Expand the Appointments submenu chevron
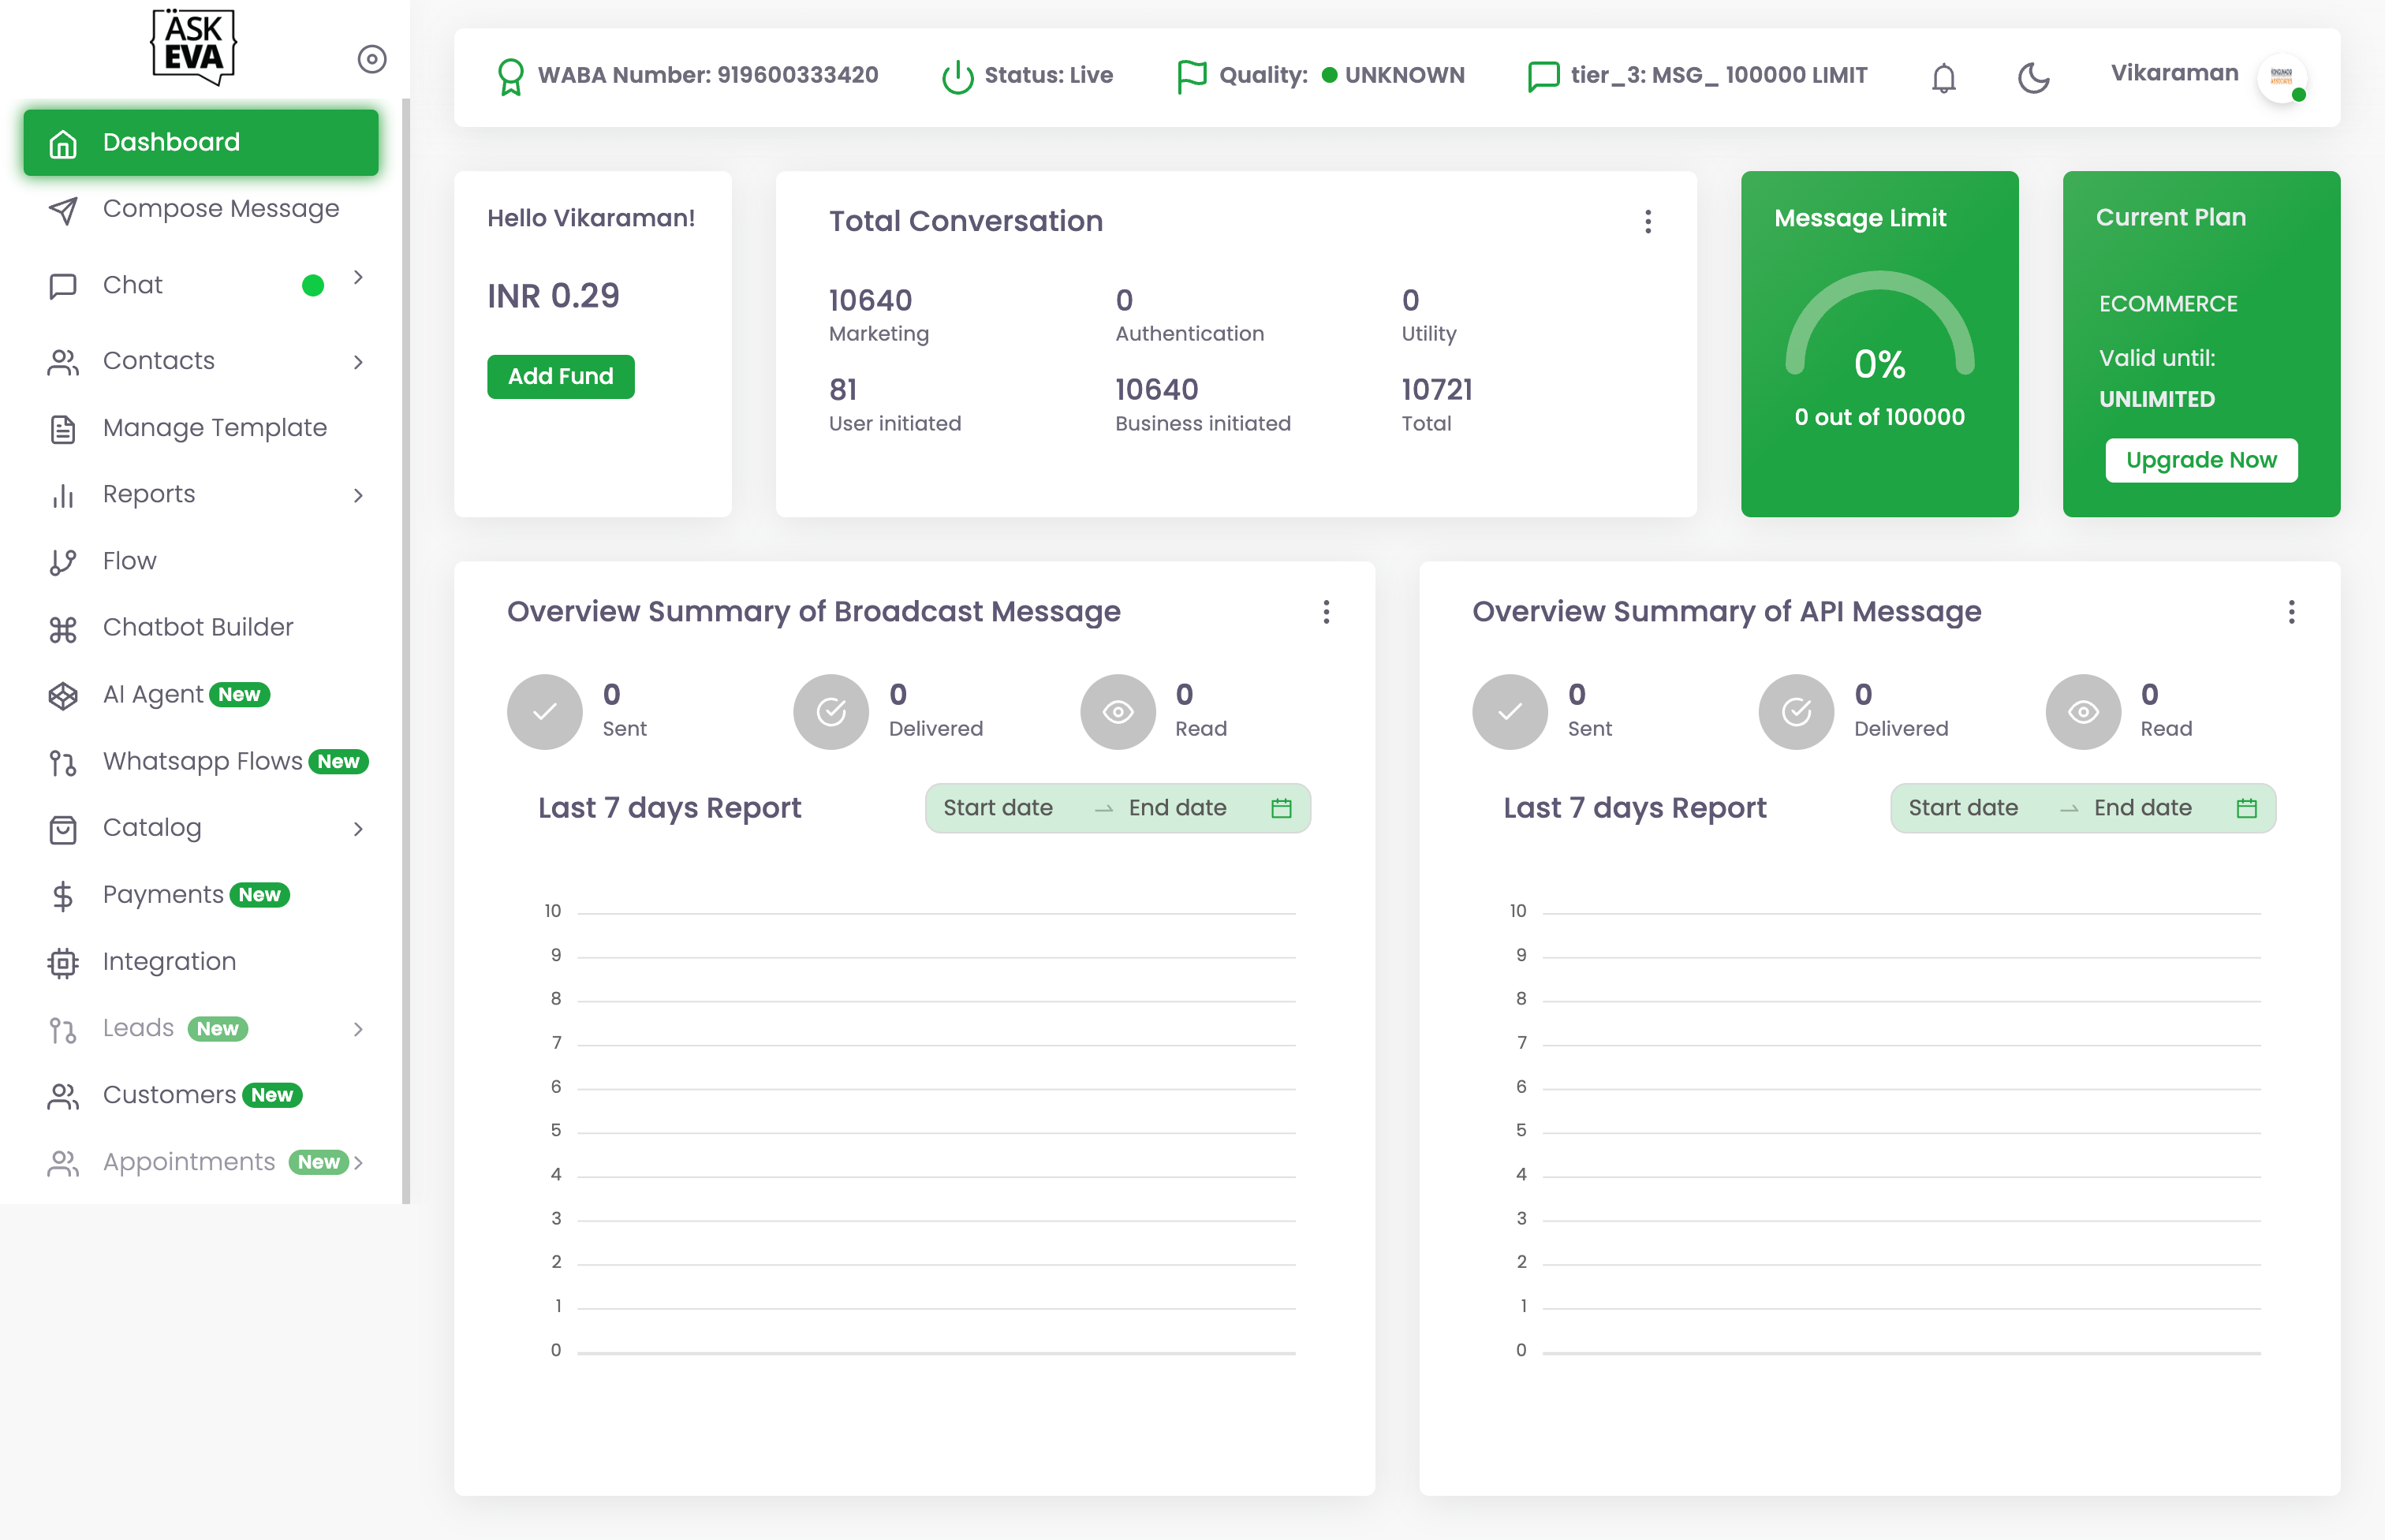Screen dimensions: 2385x1540 [x=358, y=1162]
